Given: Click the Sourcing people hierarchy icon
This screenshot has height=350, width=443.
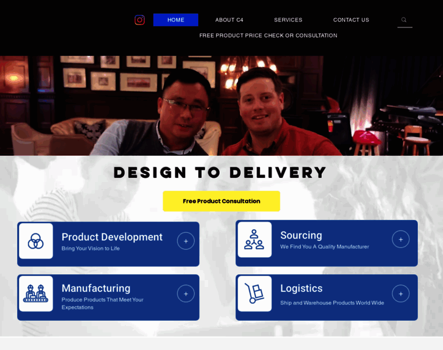Looking at the screenshot, I should pos(254,240).
